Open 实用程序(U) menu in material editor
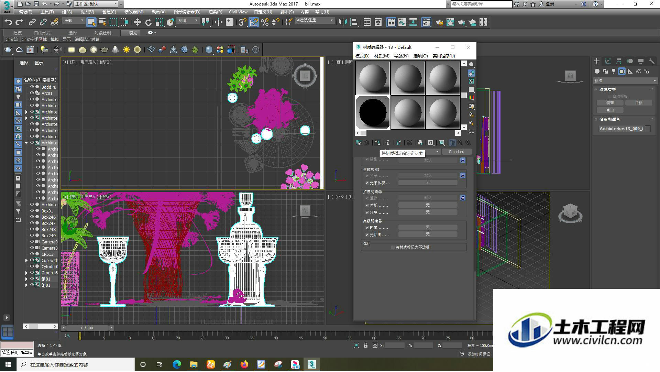This screenshot has width=660, height=372. (443, 56)
